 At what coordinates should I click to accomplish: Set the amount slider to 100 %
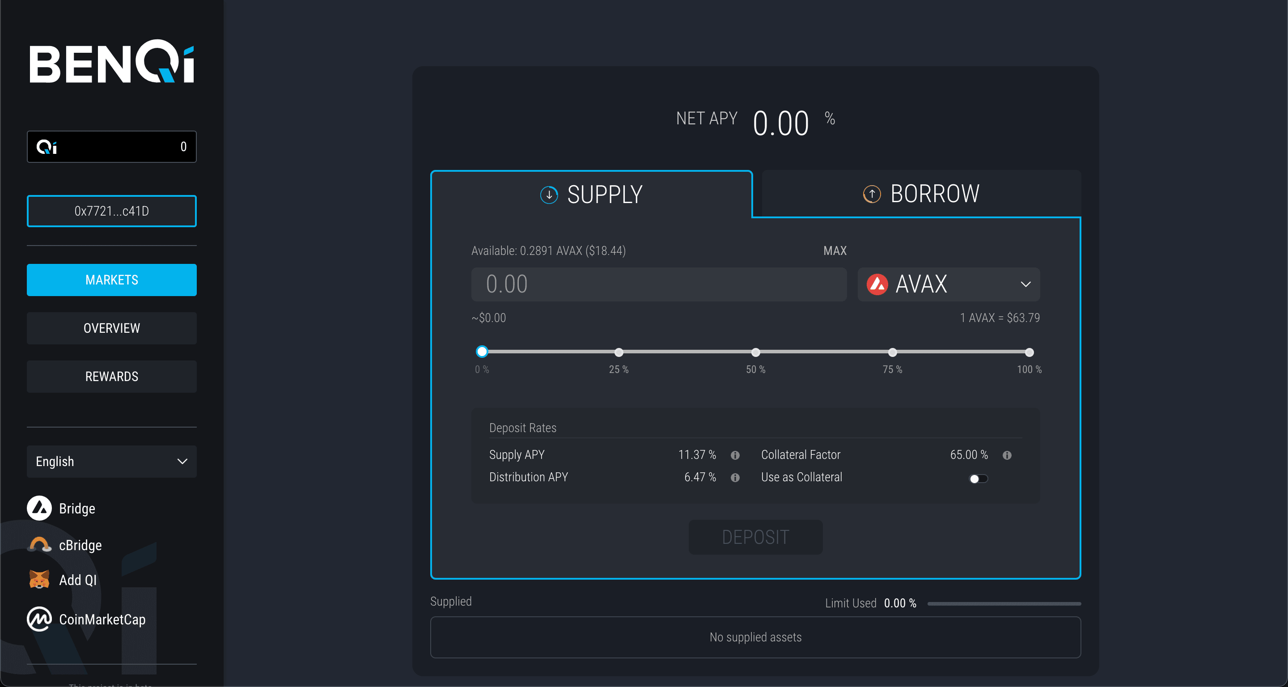1029,352
